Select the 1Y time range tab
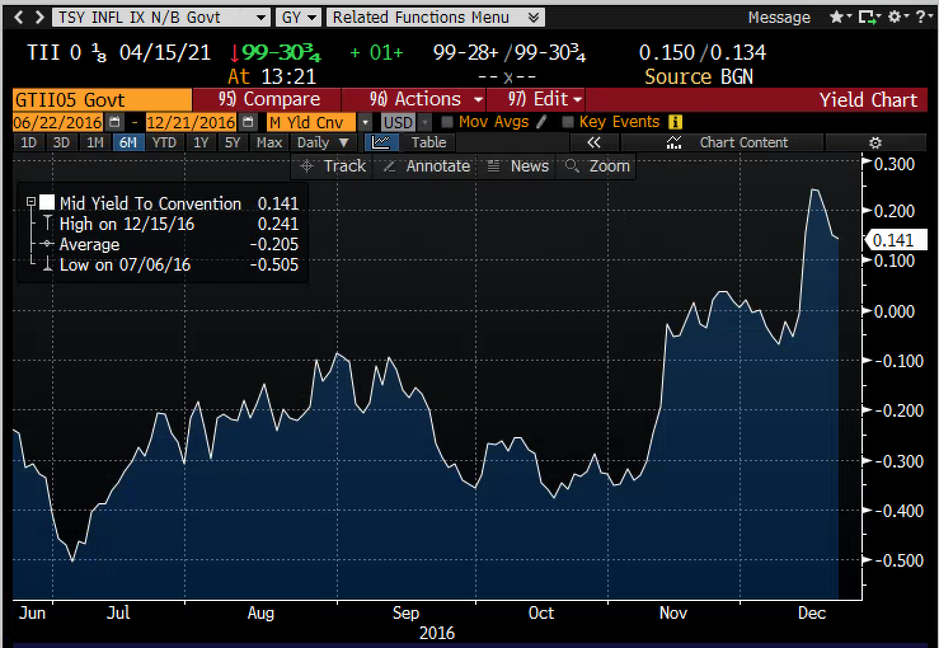 click(201, 142)
